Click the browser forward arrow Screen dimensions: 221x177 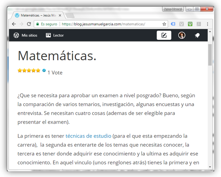(x=21, y=24)
